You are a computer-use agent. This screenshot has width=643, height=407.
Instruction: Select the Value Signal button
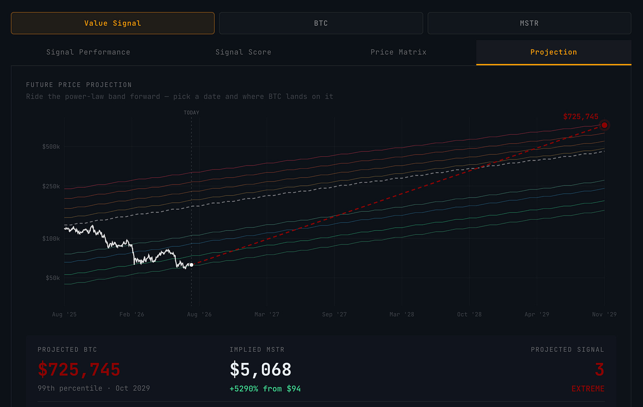tap(113, 23)
